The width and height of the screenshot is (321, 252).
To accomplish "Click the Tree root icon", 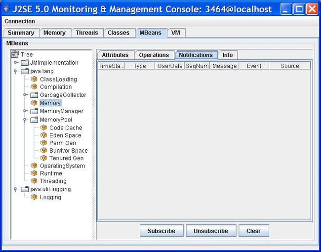I will [x=15, y=54].
